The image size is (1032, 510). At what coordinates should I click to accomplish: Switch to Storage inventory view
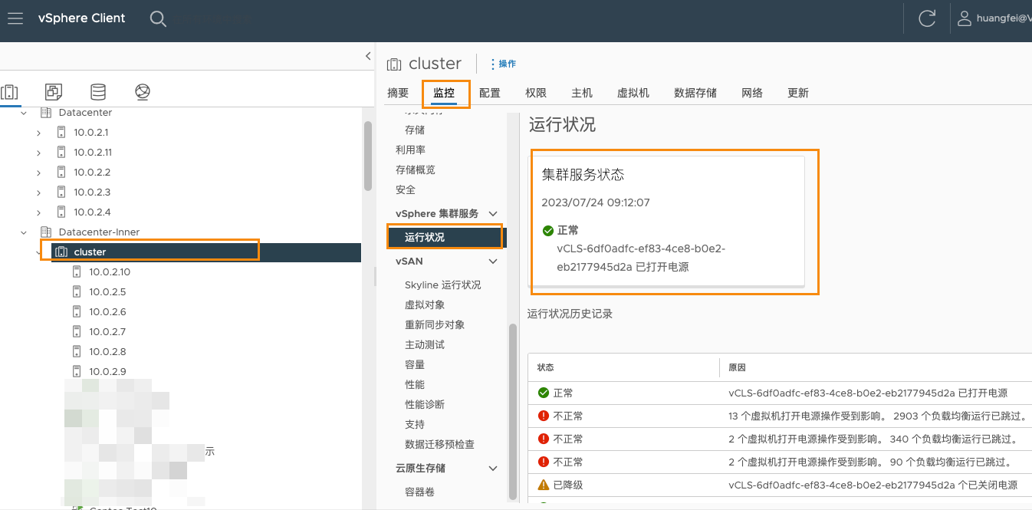[98, 92]
